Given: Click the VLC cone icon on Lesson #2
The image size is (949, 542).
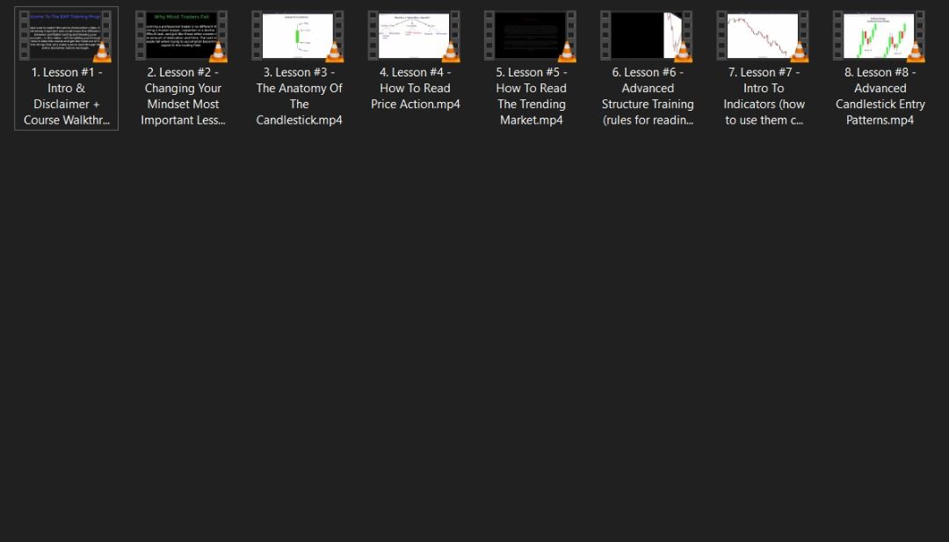Looking at the screenshot, I should [218, 52].
